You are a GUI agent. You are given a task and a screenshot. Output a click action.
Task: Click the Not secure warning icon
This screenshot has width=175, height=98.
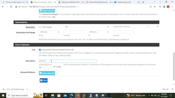(x=16, y=7)
